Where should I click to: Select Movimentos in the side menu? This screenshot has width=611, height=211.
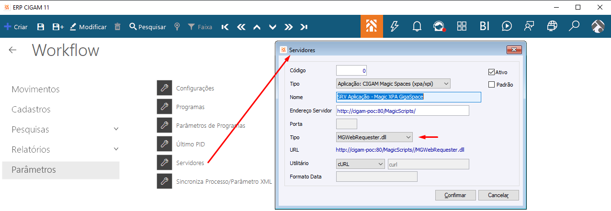pos(35,89)
